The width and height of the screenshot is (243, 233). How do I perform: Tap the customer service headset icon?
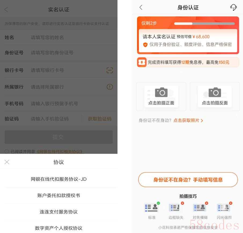(233, 8)
